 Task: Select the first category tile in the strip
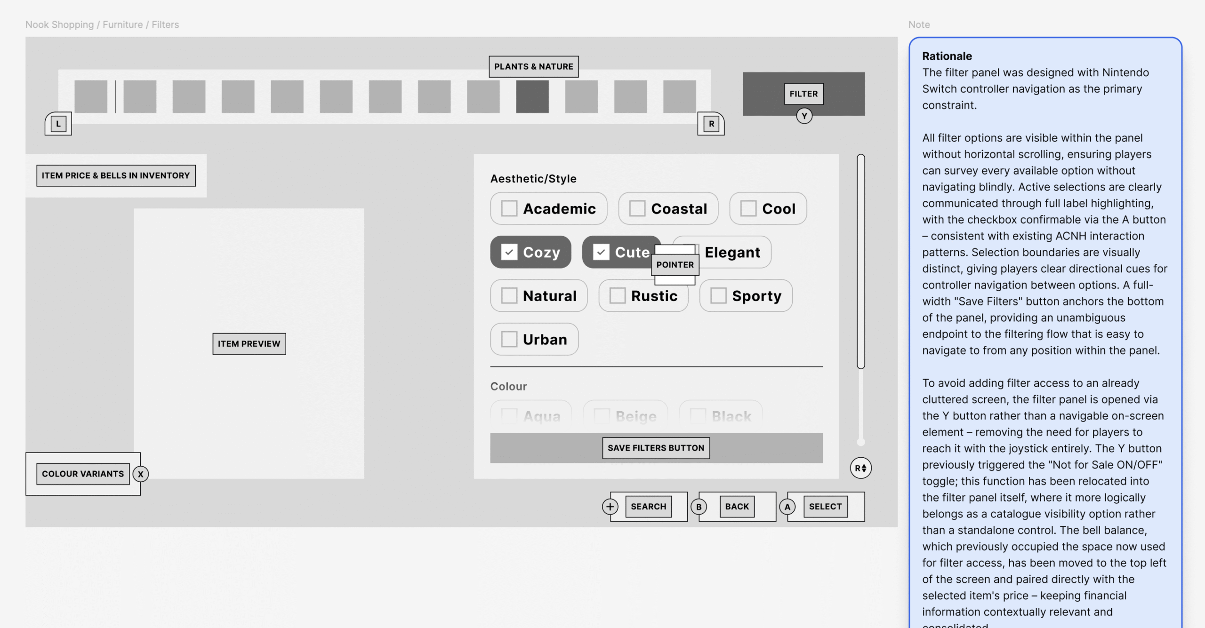click(x=91, y=96)
